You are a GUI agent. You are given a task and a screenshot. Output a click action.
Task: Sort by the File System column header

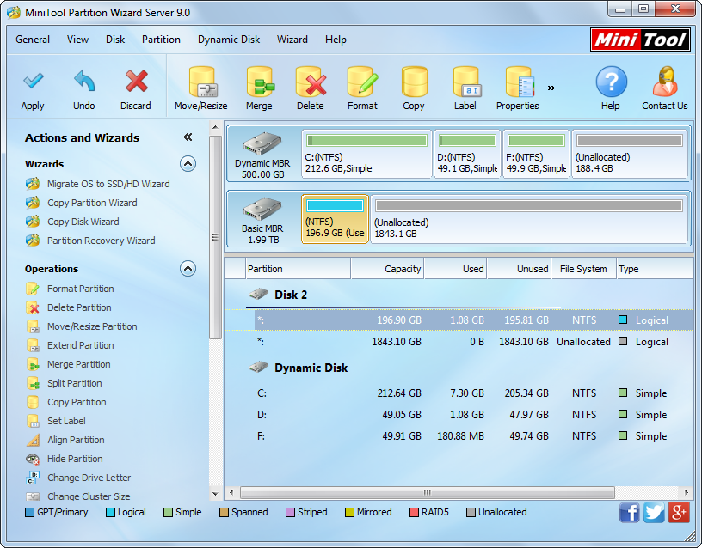pyautogui.click(x=584, y=269)
